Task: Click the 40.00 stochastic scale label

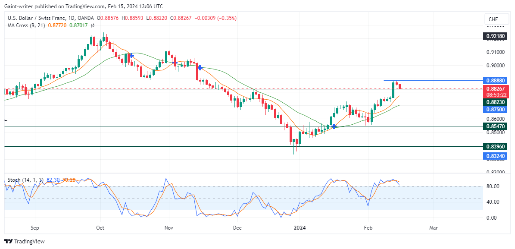Action: coord(493,202)
